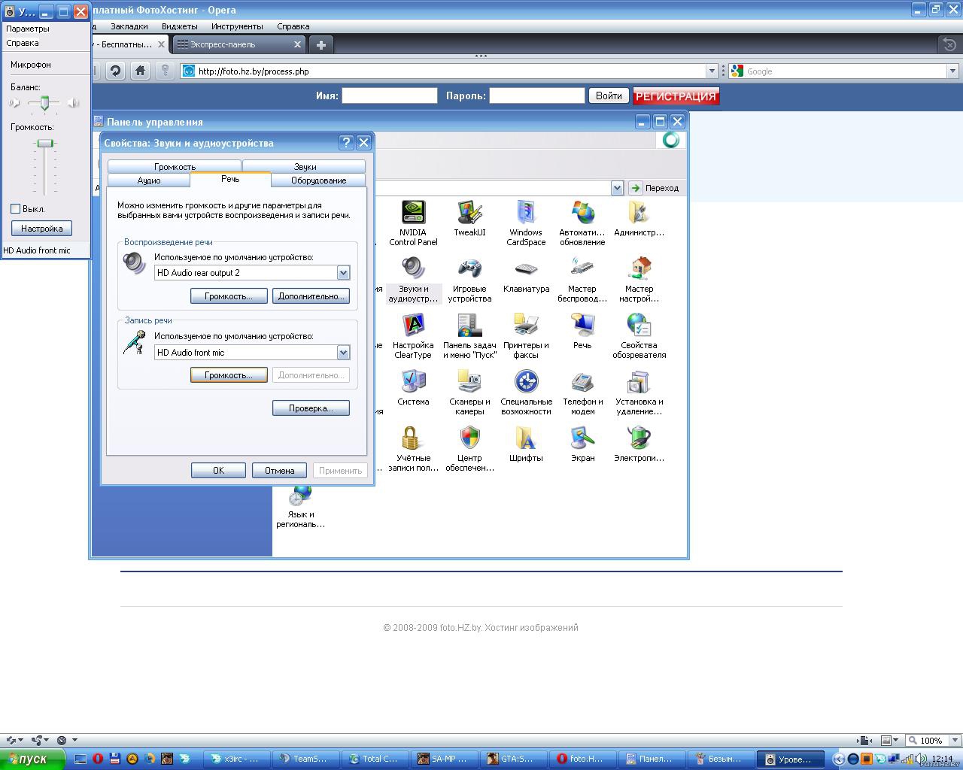Click Opera reload page button
Image resolution: width=963 pixels, height=770 pixels.
pos(115,71)
